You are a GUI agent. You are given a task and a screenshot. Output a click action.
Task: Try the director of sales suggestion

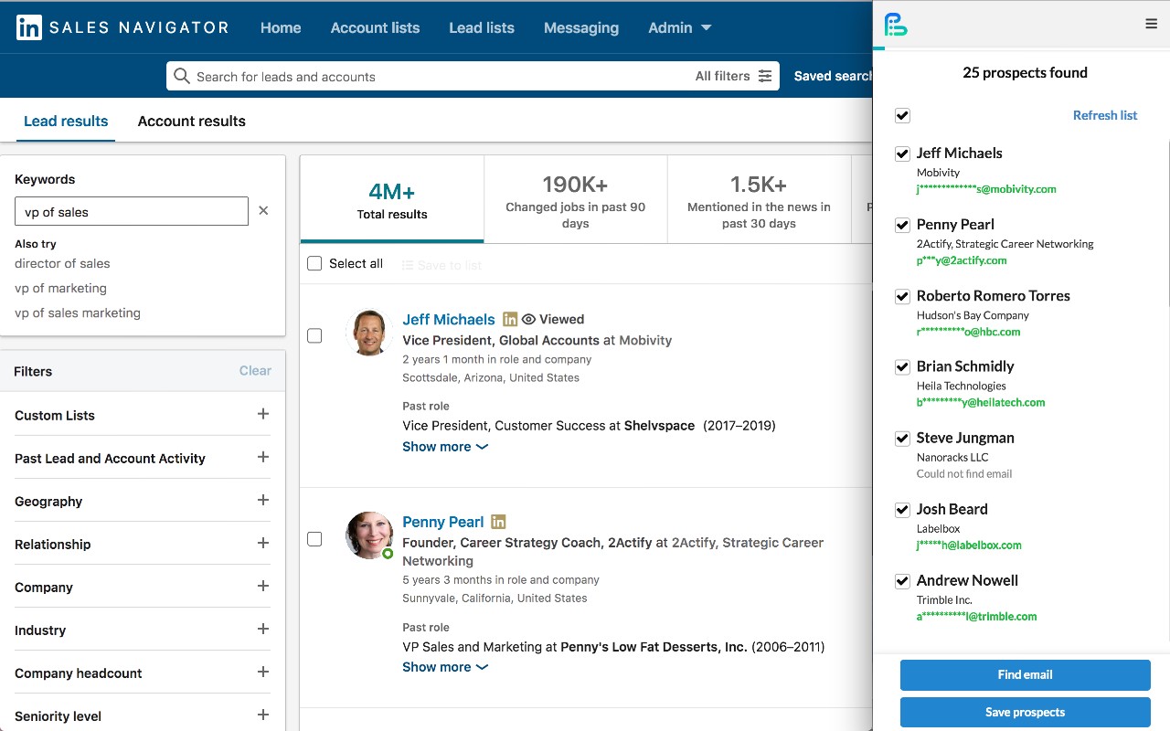(62, 263)
